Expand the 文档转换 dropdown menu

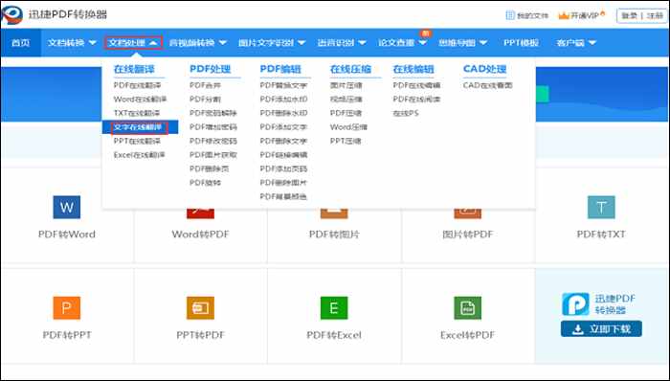point(72,43)
